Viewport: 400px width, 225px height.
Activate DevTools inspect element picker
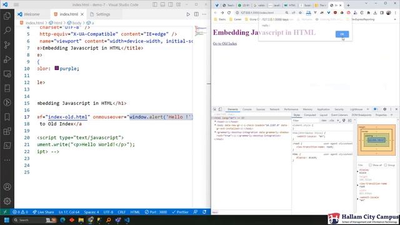(x=214, y=109)
